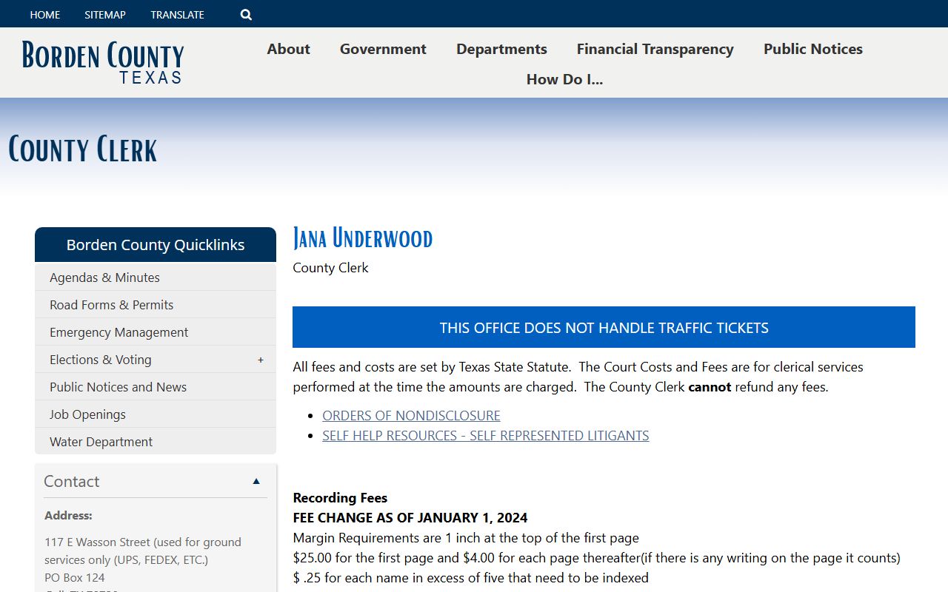The width and height of the screenshot is (948, 592).
Task: Open the Departments menu
Action: click(x=501, y=49)
